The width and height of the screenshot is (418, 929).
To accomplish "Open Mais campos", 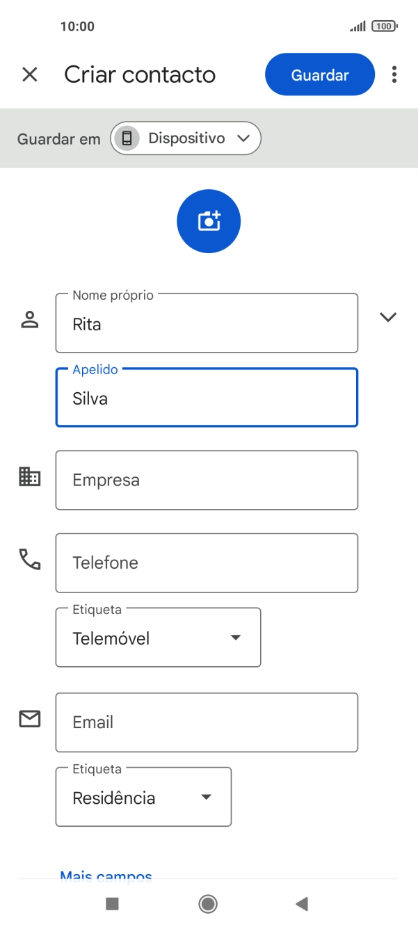I will point(106,875).
